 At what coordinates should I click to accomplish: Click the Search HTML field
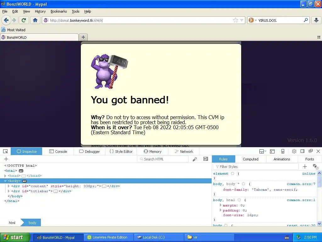pos(163,159)
